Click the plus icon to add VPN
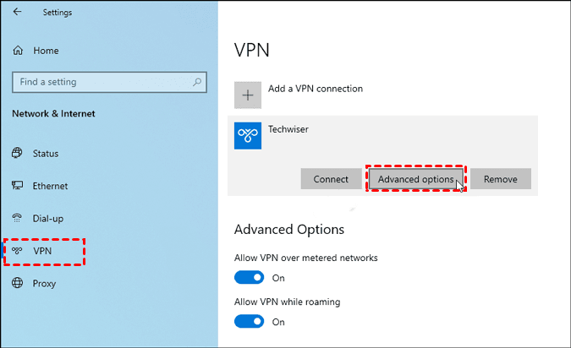The height and width of the screenshot is (348, 571). (x=248, y=95)
